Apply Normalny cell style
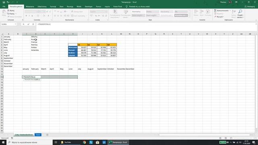 [x=138, y=12]
